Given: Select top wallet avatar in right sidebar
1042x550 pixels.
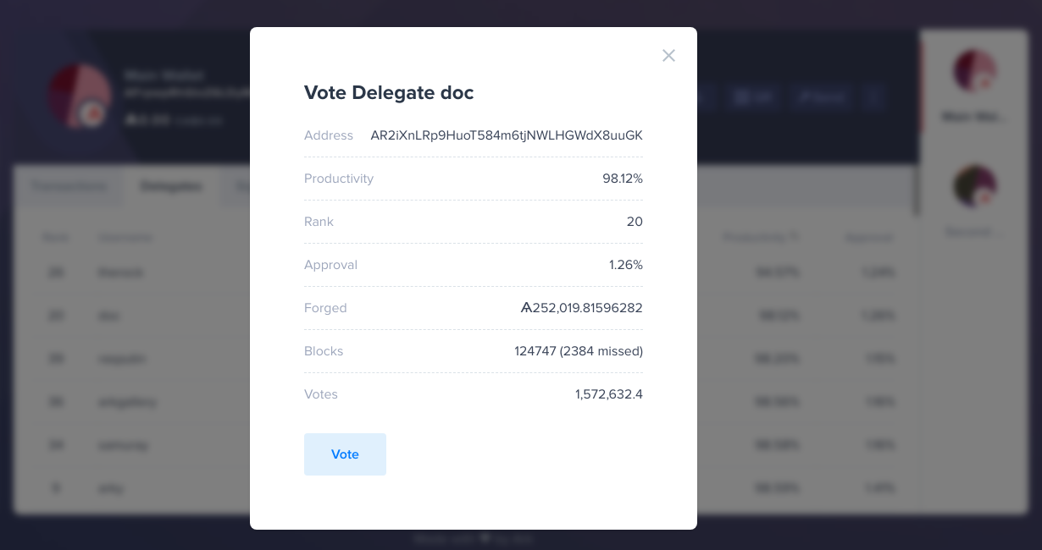Looking at the screenshot, I should pyautogui.click(x=975, y=71).
